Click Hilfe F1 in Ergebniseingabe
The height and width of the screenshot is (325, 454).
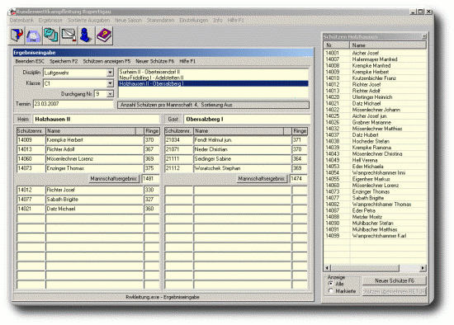click(187, 61)
